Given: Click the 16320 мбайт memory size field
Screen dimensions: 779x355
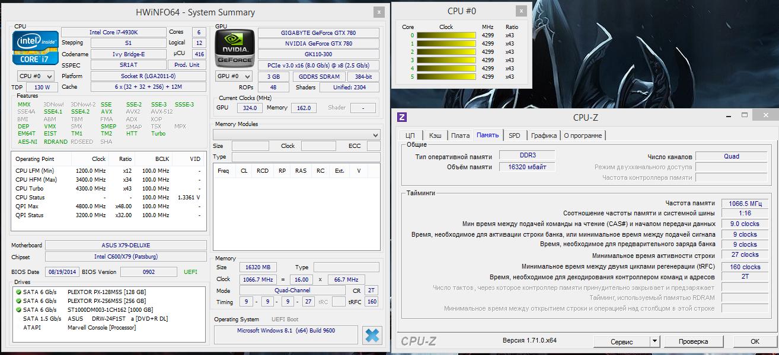Looking at the screenshot, I should (526, 167).
